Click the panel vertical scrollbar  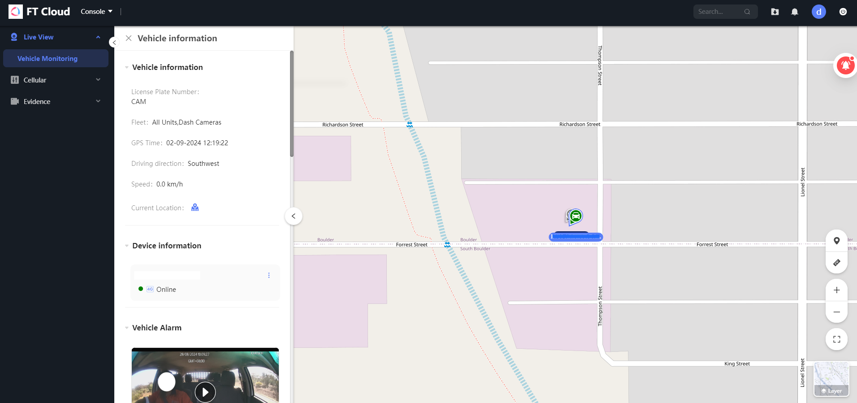(x=292, y=104)
